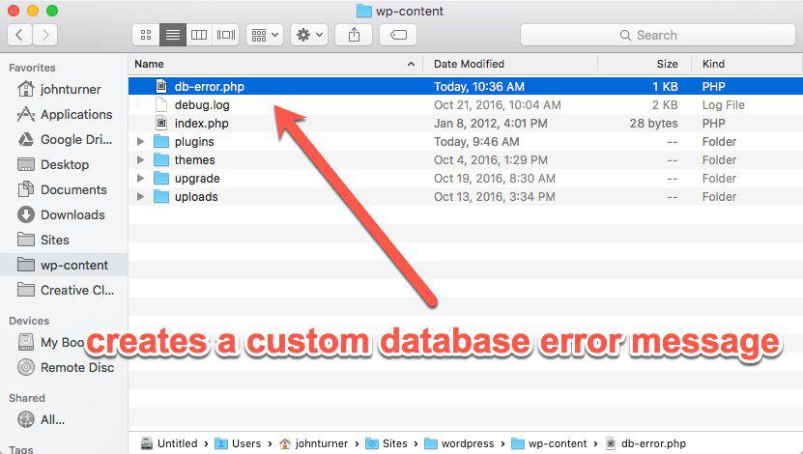Open Remote Disc in sidebar
The width and height of the screenshot is (803, 454).
(65, 367)
